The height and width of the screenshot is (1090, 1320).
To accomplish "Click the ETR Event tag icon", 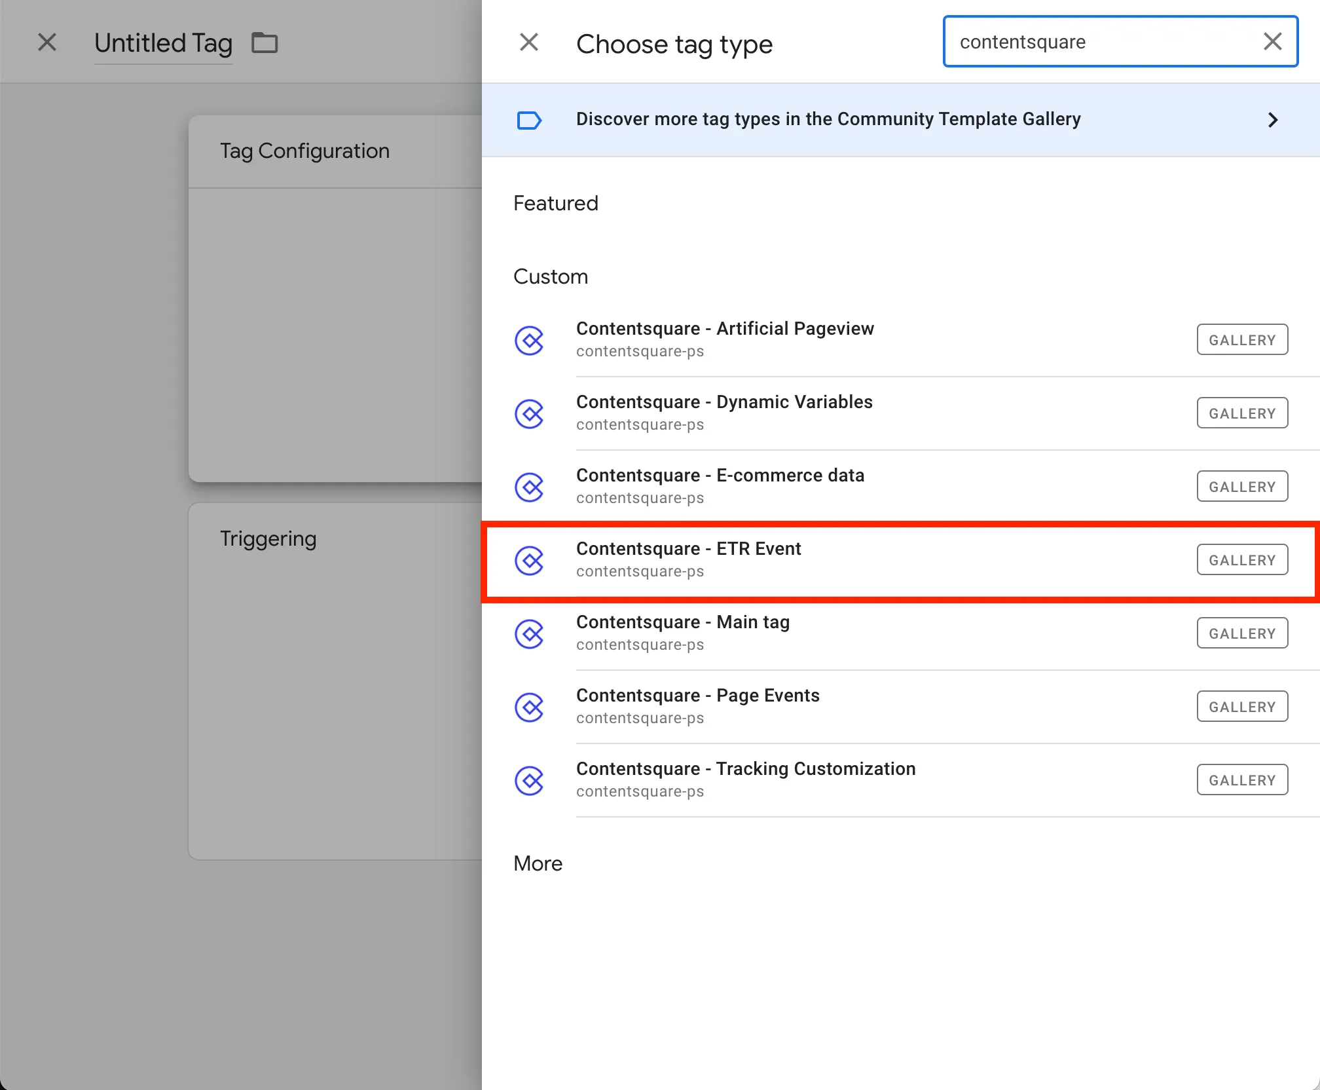I will pos(529,560).
